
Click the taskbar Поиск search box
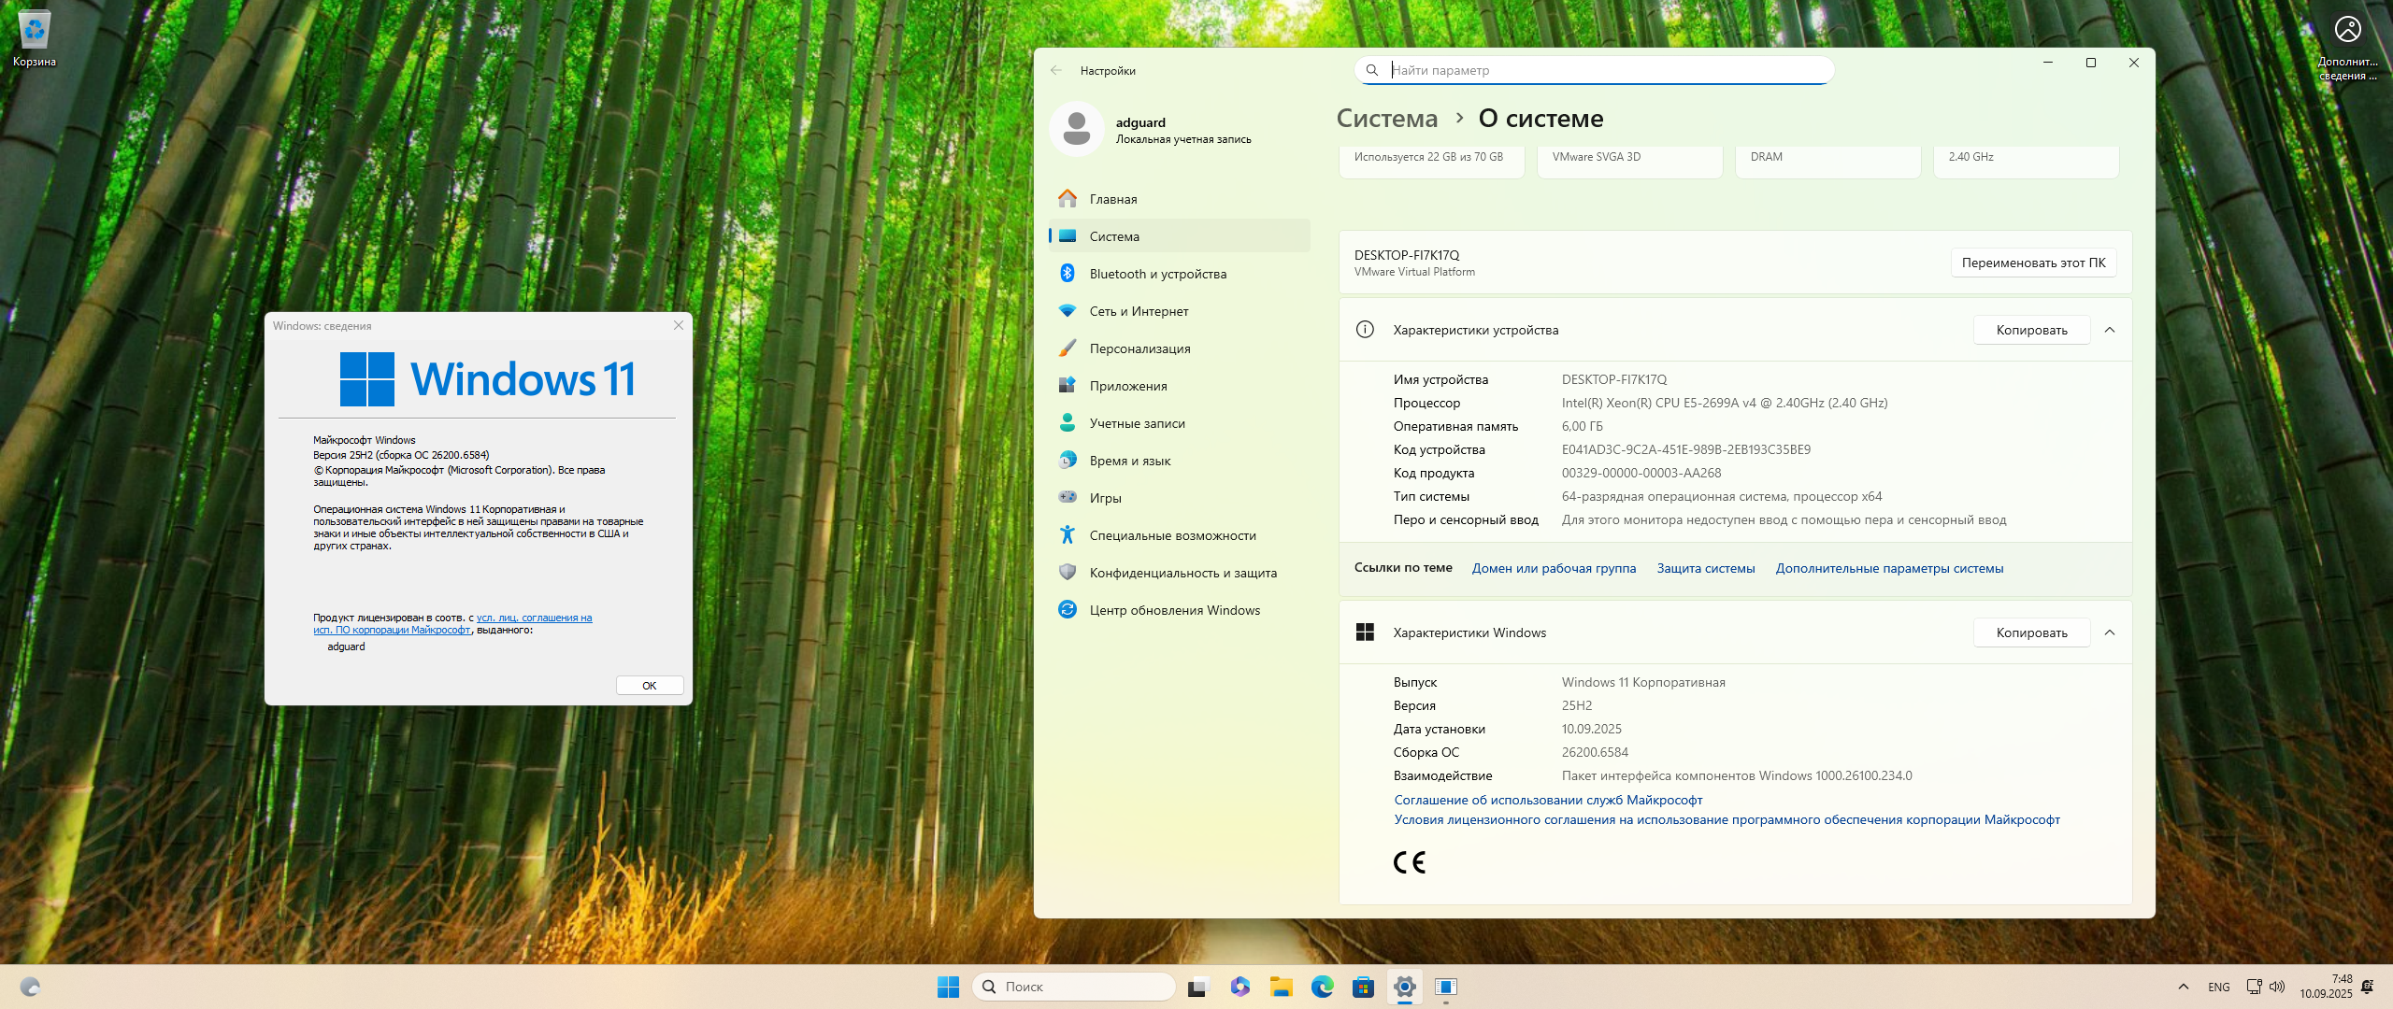click(1073, 987)
